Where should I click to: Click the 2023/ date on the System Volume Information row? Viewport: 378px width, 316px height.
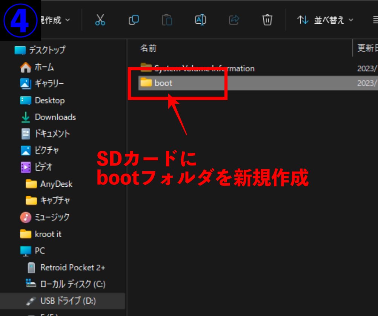tap(367, 69)
